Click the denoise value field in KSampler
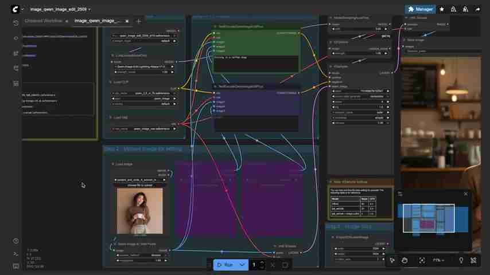Viewport: 490px width, 275px height. click(x=361, y=123)
